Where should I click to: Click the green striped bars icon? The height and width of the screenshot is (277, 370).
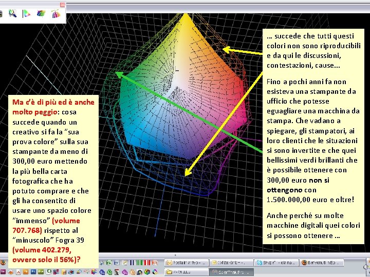[x=139, y=263]
